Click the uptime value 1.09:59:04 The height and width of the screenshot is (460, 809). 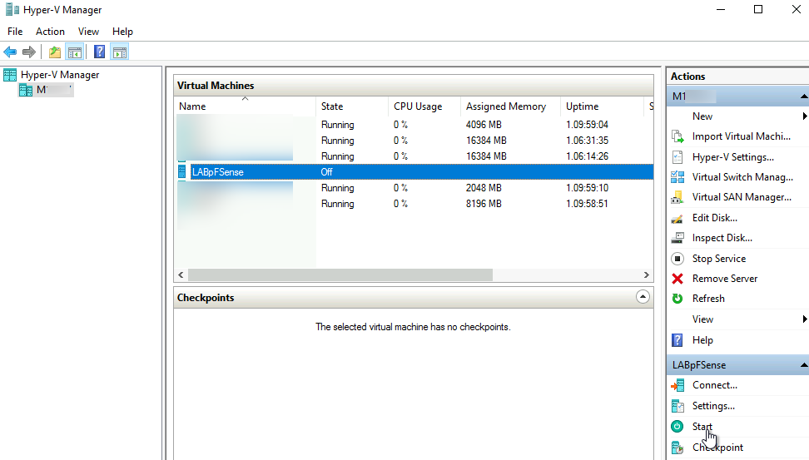[587, 125]
